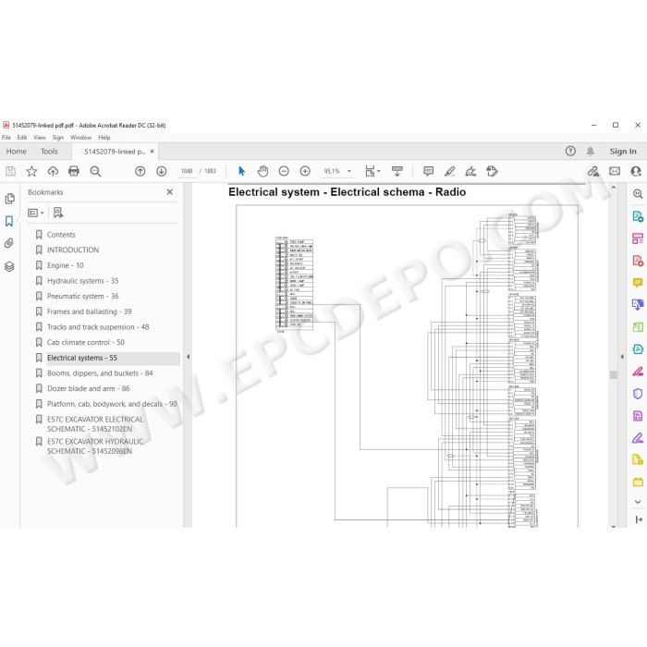
Task: Open the Contents bookmark
Action: [61, 235]
